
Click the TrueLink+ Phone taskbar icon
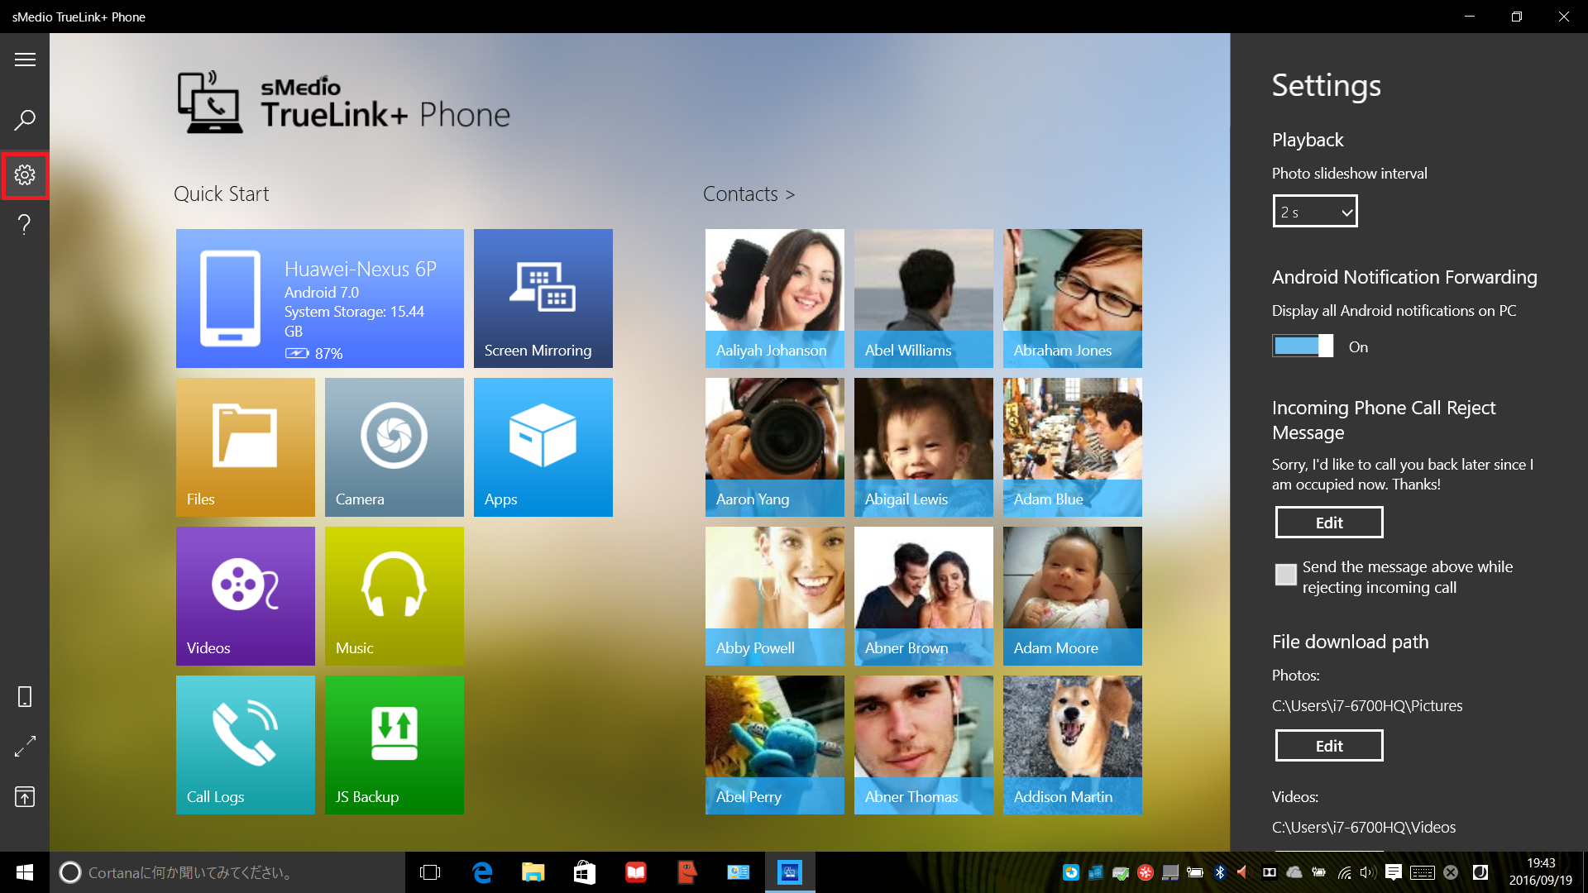click(790, 872)
